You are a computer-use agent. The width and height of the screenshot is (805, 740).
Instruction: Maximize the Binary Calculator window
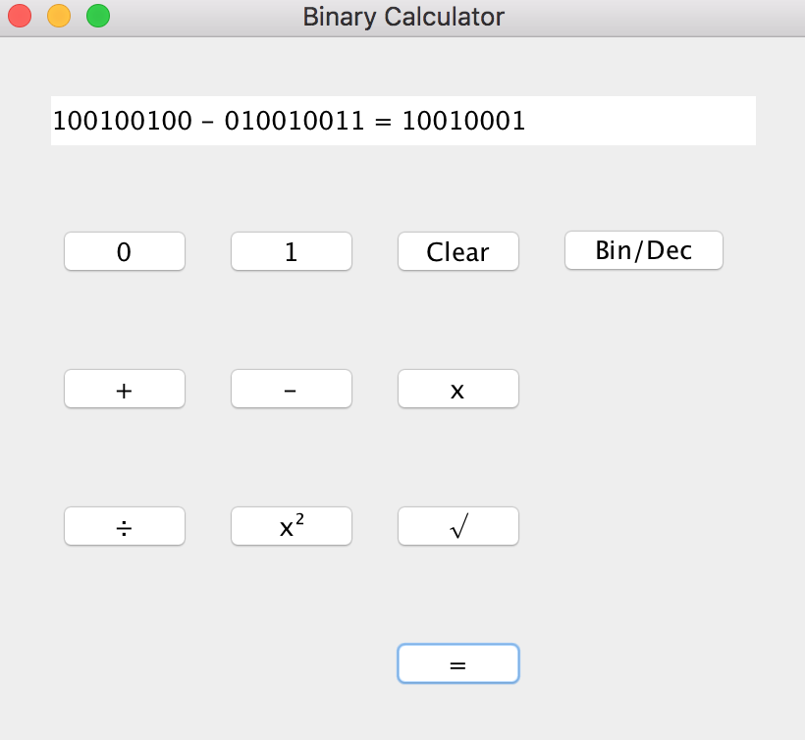coord(98,16)
